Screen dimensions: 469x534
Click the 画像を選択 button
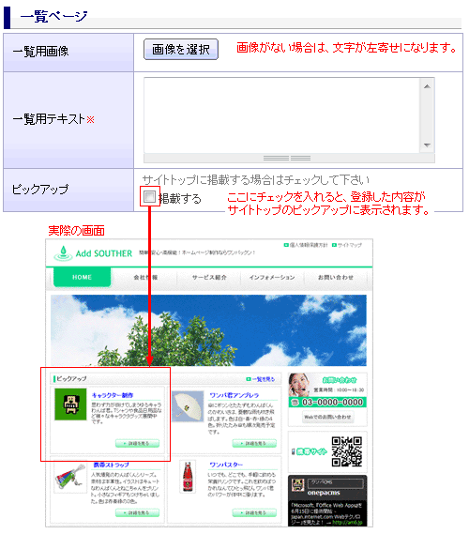[181, 50]
